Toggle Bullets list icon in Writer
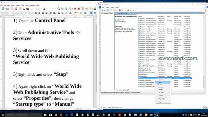This screenshot has height=117, width=208. pos(81,13)
